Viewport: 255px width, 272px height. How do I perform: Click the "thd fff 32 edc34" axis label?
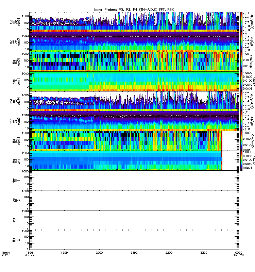(15, 101)
